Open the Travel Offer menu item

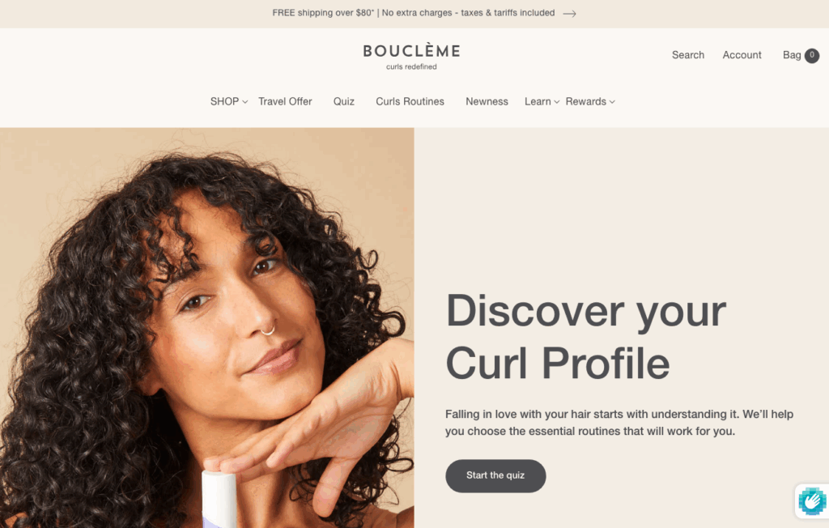(285, 101)
